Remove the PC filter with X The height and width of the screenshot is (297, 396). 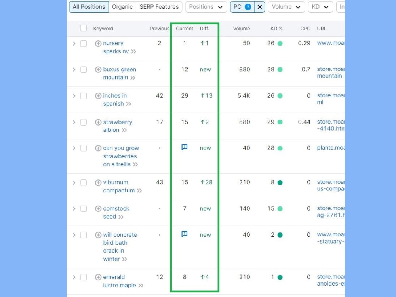(260, 7)
